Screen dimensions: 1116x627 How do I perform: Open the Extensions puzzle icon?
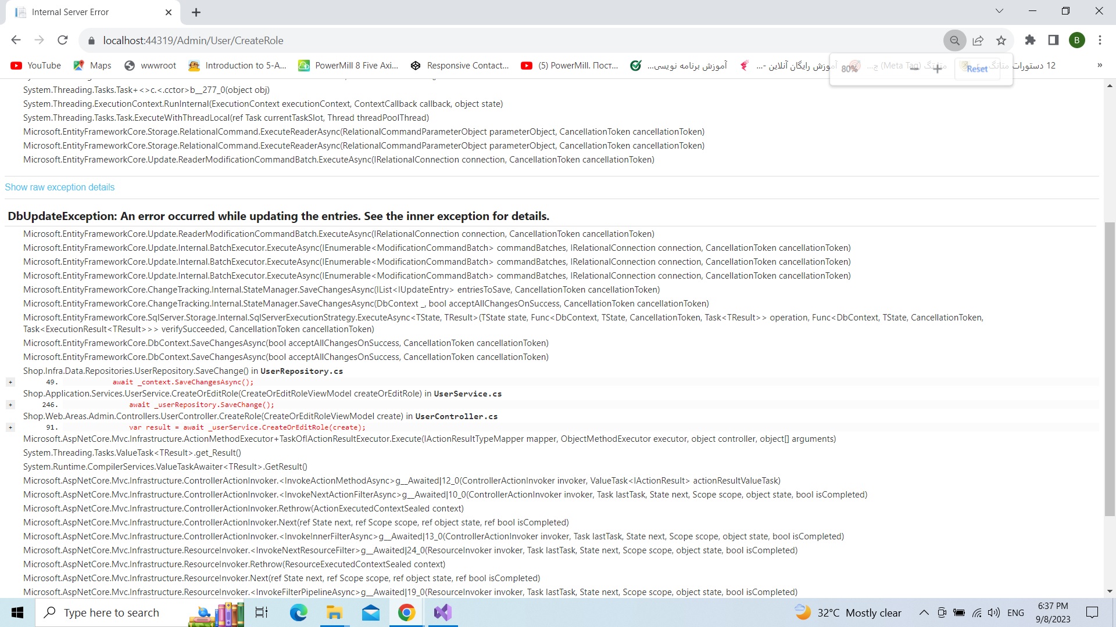coord(1030,40)
